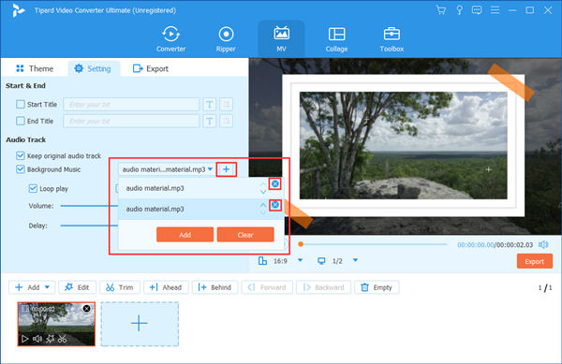Click the scissors icon on the clip thumbnail
This screenshot has width=562, height=364.
(x=63, y=339)
